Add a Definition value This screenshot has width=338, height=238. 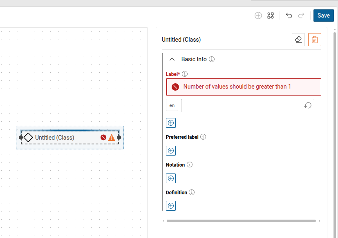tap(171, 206)
